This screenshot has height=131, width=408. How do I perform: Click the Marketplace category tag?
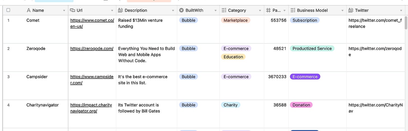(236, 20)
